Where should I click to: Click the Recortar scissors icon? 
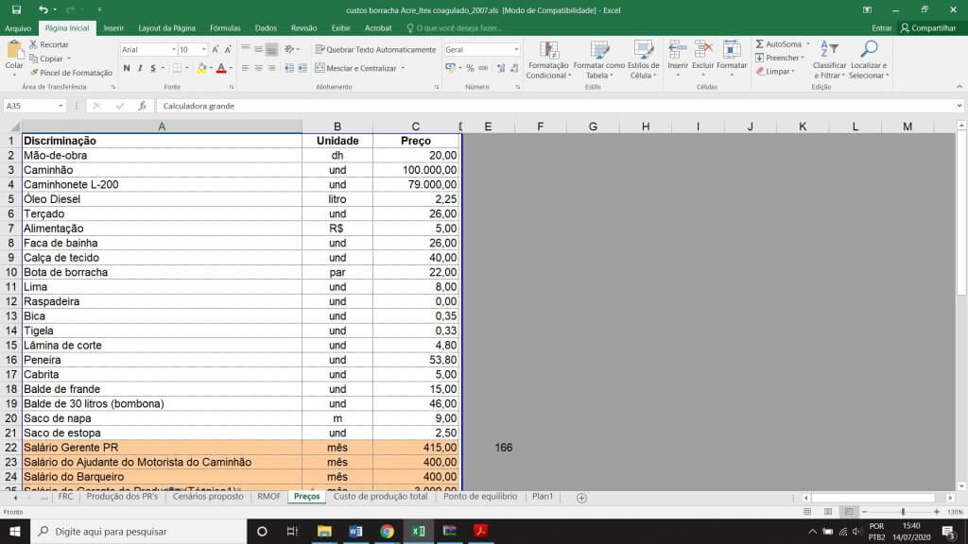[34, 44]
